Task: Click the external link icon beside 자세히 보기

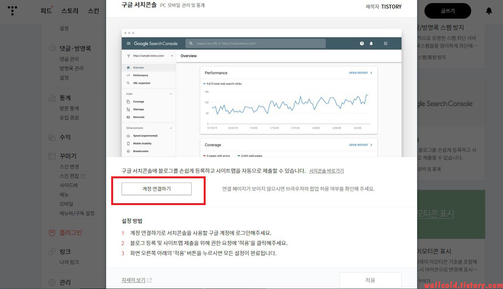Action: point(150,280)
